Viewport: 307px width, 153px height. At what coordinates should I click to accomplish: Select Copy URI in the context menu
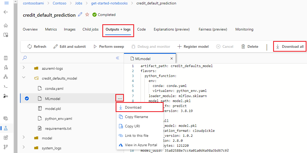click(132, 126)
